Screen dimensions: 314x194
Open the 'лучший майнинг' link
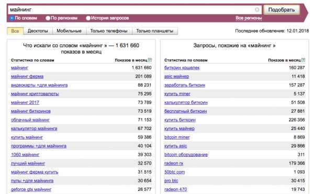click(x=28, y=163)
